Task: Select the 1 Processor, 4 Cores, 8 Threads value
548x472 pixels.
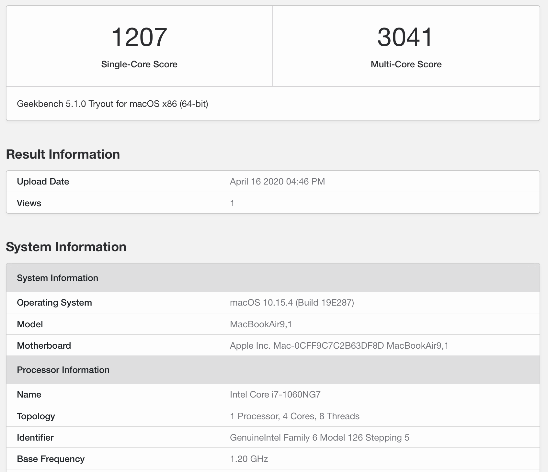Action: pyautogui.click(x=295, y=416)
